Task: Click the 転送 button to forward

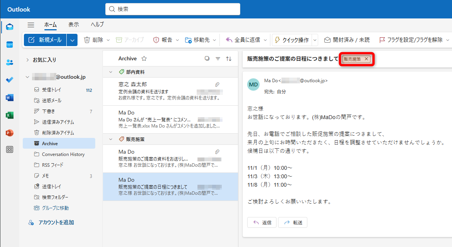Action: click(292, 222)
